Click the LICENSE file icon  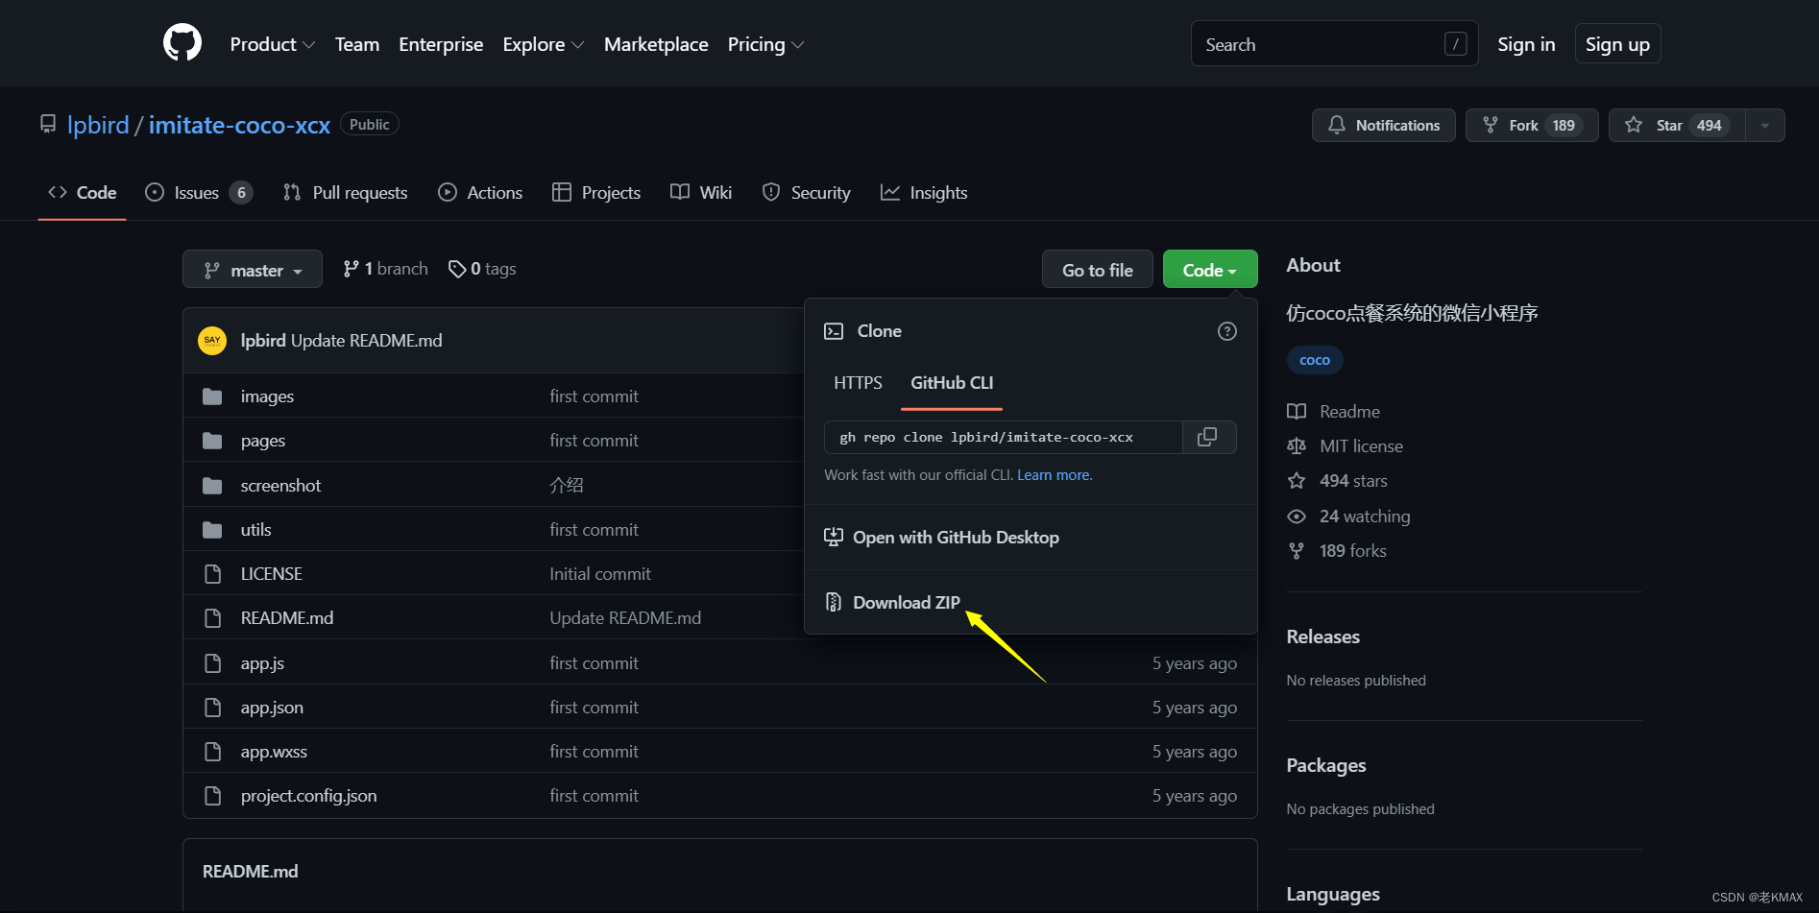tap(213, 574)
